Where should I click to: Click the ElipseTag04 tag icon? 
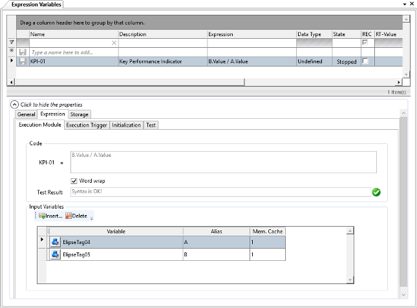56,242
